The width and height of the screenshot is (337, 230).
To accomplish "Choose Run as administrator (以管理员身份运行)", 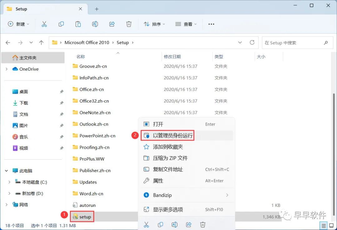I will (186, 136).
